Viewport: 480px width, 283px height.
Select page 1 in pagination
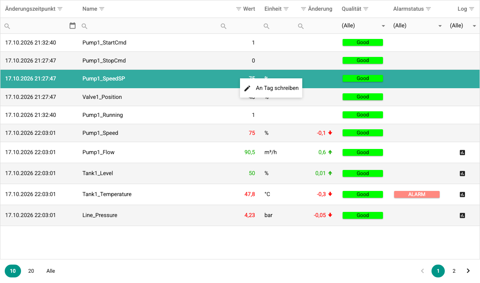click(x=438, y=271)
